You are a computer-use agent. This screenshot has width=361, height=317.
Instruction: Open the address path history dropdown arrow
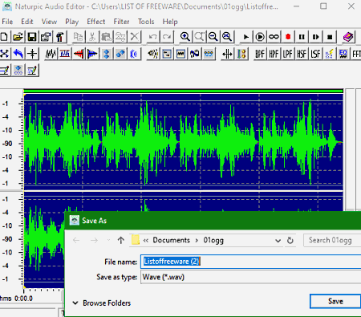(278, 241)
